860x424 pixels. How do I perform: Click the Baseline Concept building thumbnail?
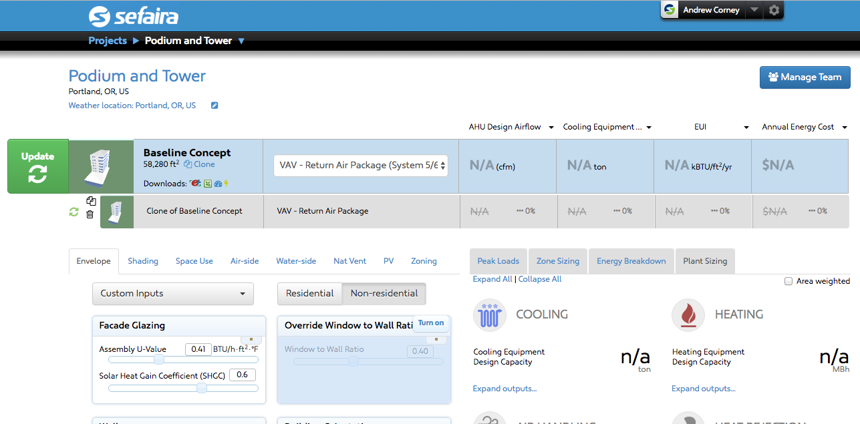pyautogui.click(x=102, y=166)
